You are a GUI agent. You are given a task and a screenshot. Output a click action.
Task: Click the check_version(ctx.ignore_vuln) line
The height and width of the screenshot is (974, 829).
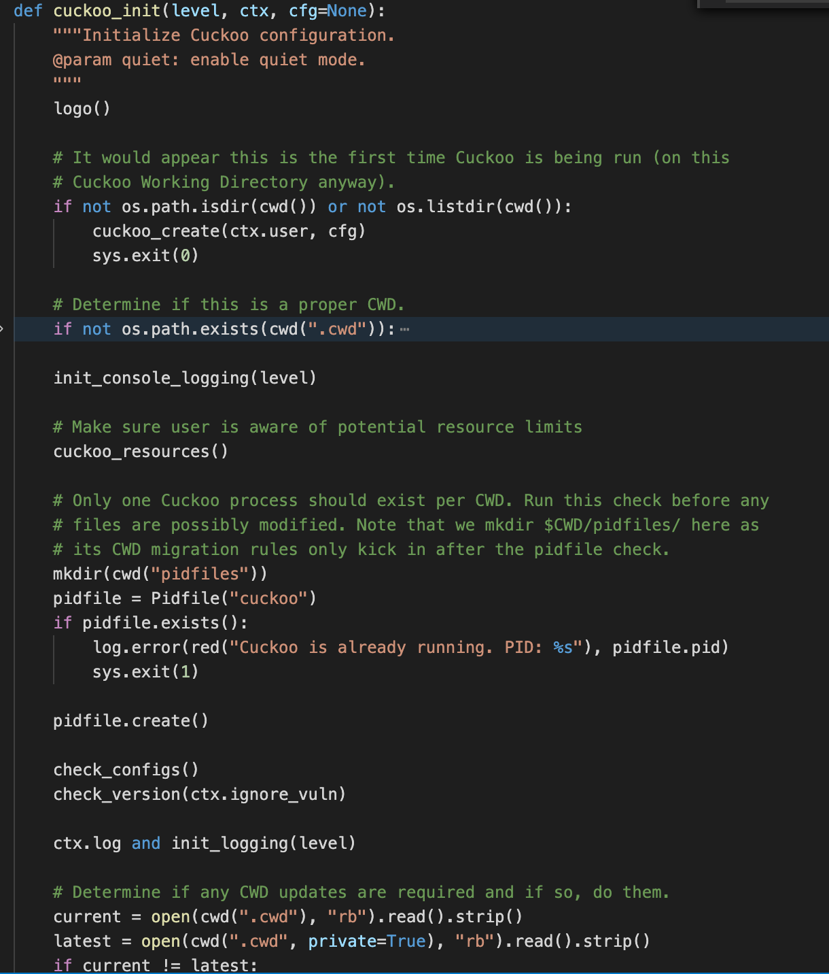[199, 794]
